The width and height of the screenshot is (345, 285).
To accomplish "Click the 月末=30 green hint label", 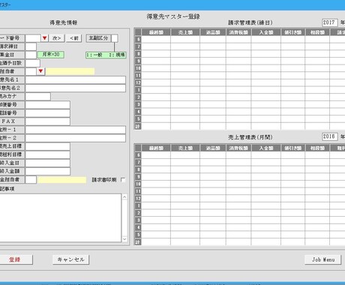I will click(51, 55).
